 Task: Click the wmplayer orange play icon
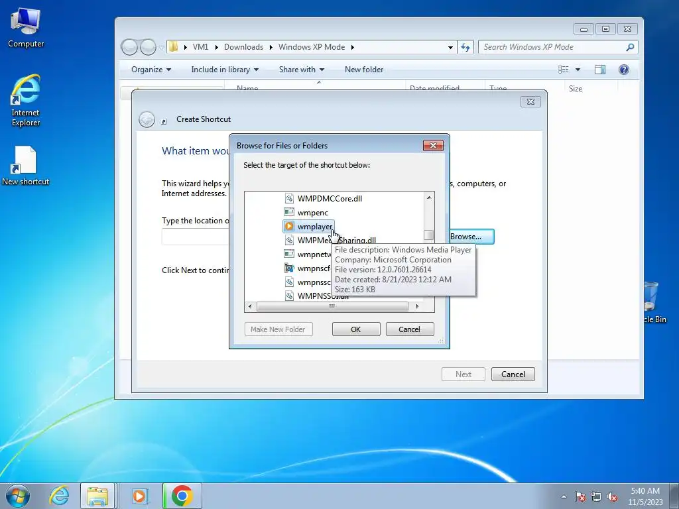[x=289, y=226]
